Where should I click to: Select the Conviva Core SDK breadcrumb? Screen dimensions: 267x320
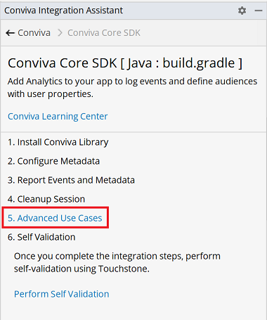tap(104, 33)
